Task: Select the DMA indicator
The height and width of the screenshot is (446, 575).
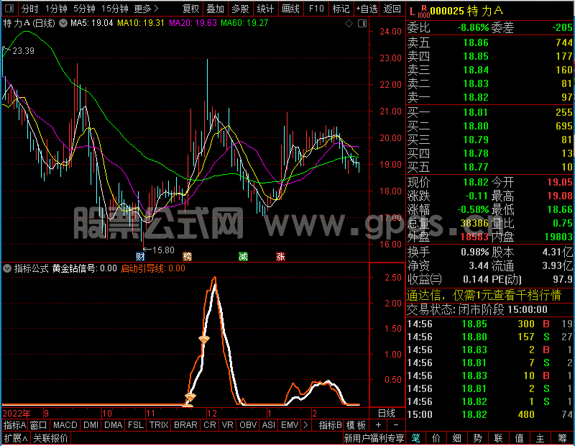Action: pos(114,425)
